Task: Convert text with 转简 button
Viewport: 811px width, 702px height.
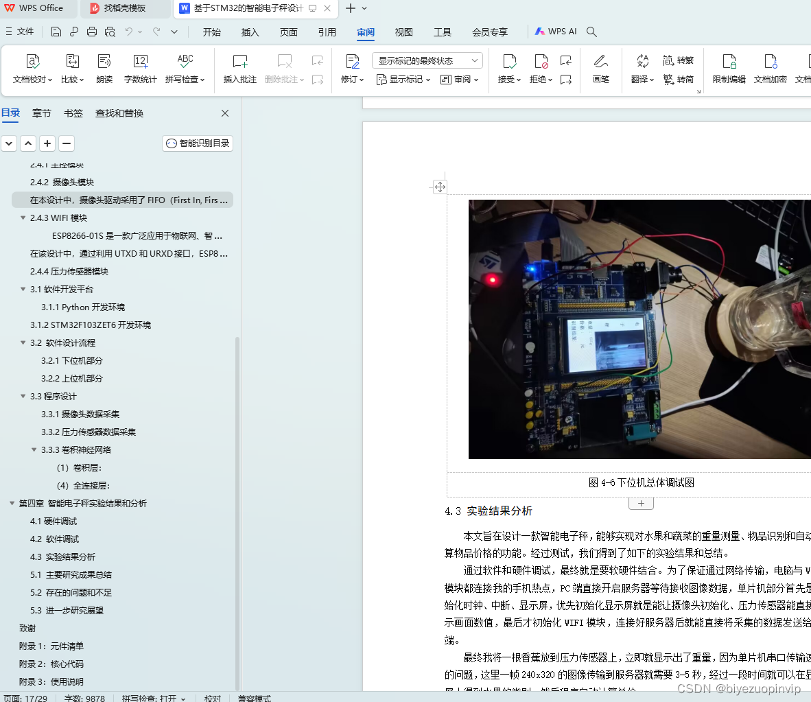Action: [678, 79]
